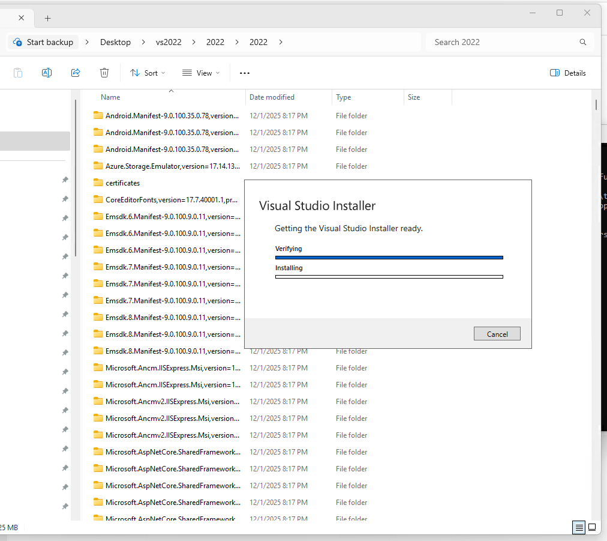Click the Delete trash icon
This screenshot has height=541, width=607.
(x=104, y=73)
